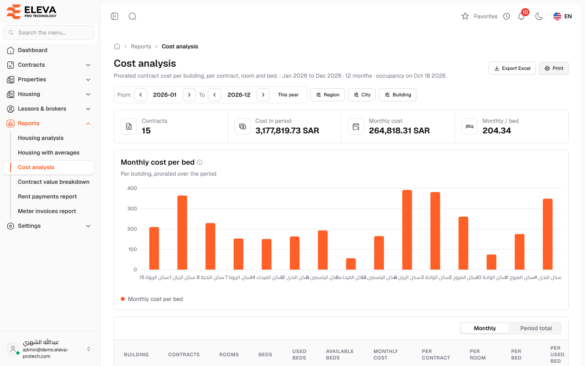
Task: Toggle dark mode moon icon
Action: [x=539, y=16]
